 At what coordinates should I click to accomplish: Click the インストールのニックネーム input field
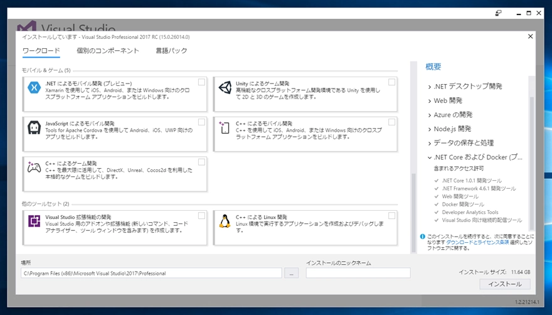tap(358, 273)
